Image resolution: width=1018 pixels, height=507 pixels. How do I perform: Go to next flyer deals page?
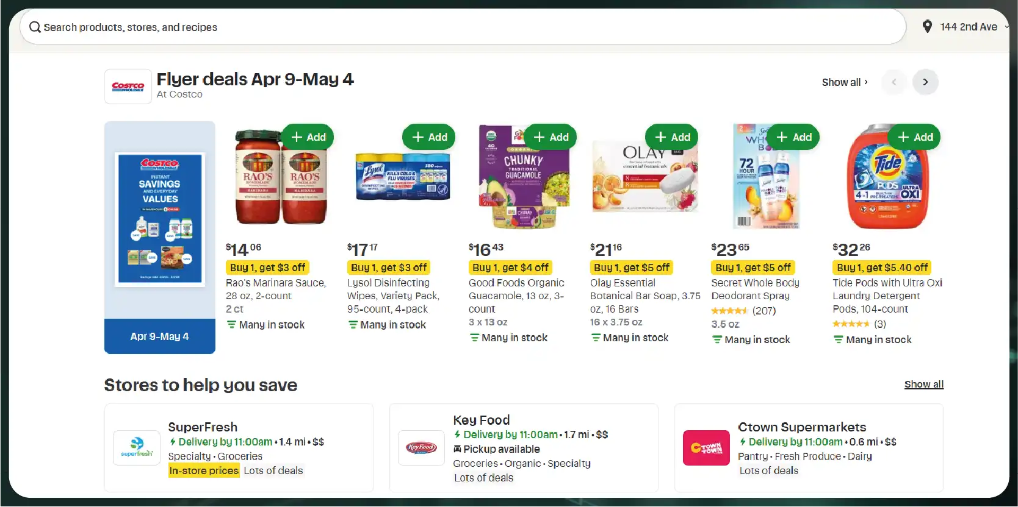coord(925,82)
